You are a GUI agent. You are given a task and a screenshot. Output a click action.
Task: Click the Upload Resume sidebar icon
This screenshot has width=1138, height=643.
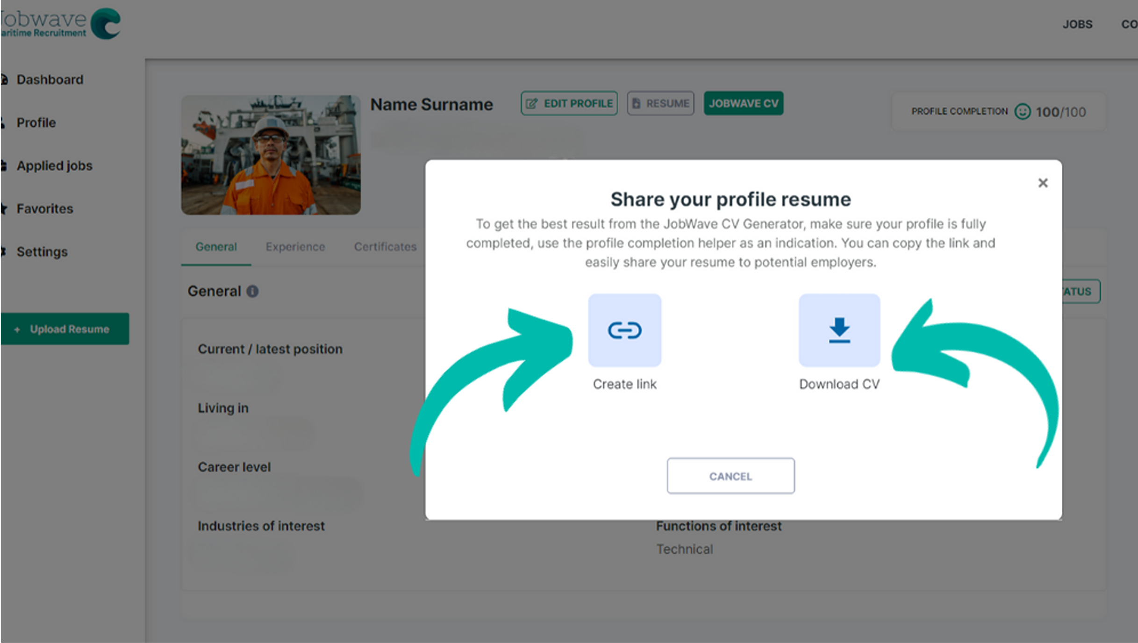click(x=69, y=328)
